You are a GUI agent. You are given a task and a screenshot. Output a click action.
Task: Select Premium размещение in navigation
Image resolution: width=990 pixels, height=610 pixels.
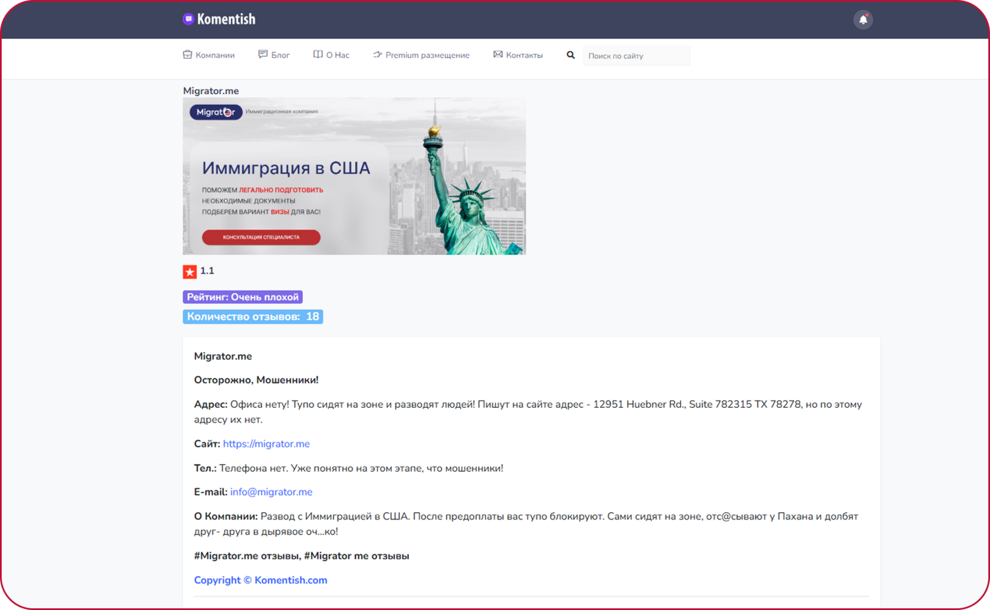[x=421, y=55]
